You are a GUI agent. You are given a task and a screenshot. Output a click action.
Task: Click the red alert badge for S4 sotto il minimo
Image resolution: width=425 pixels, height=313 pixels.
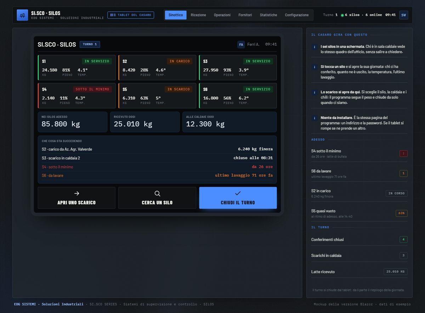coord(403,153)
